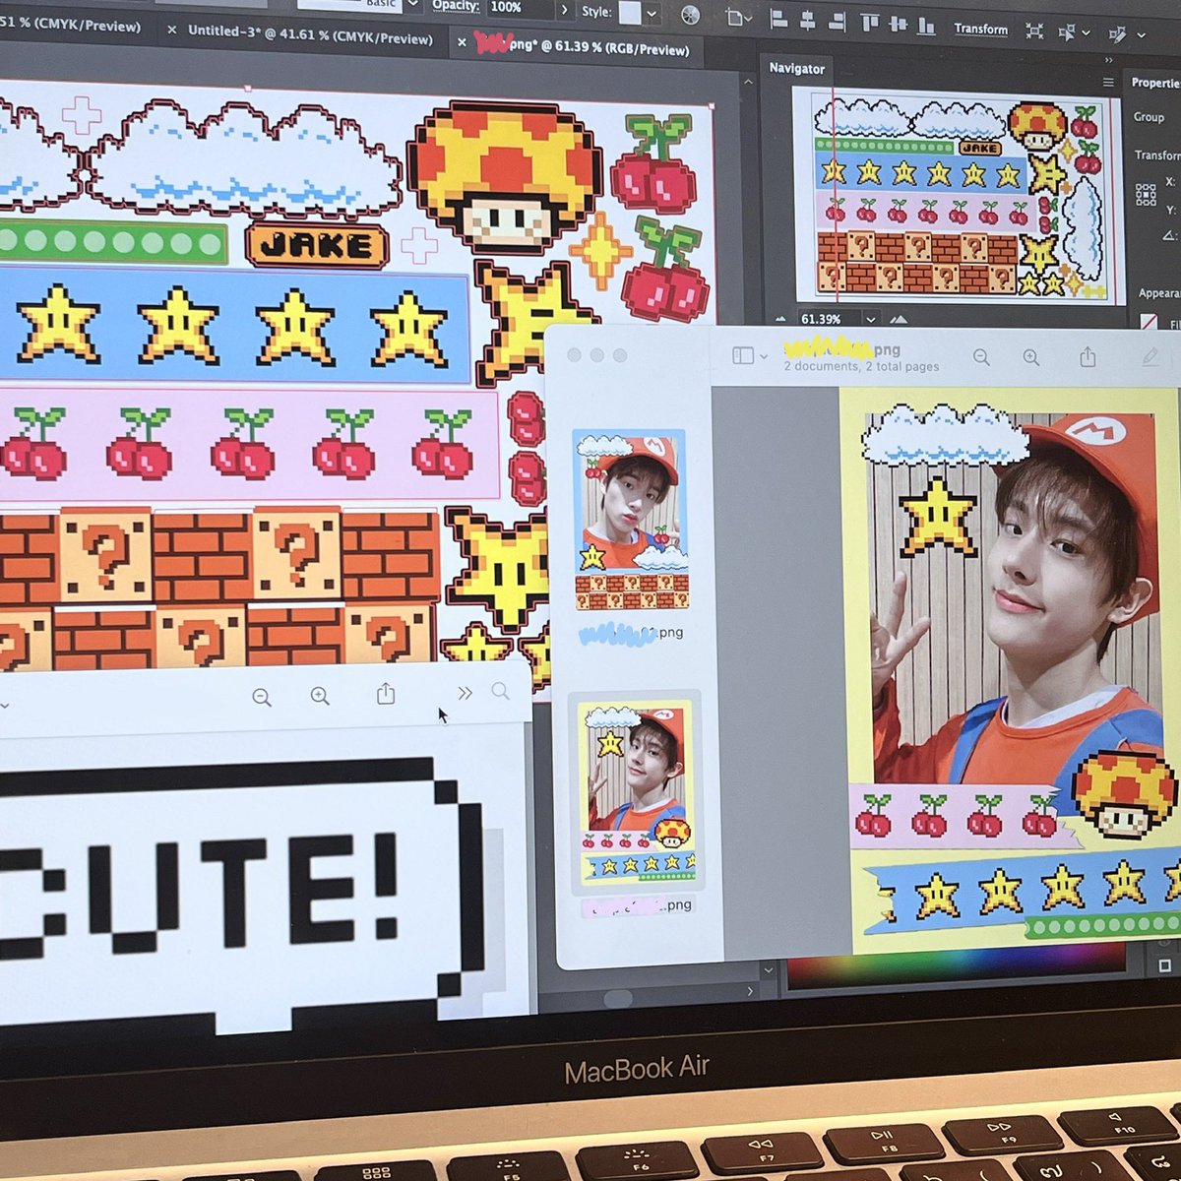Click the blue star banner on canvas
This screenshot has width=1181, height=1181.
[x=234, y=324]
